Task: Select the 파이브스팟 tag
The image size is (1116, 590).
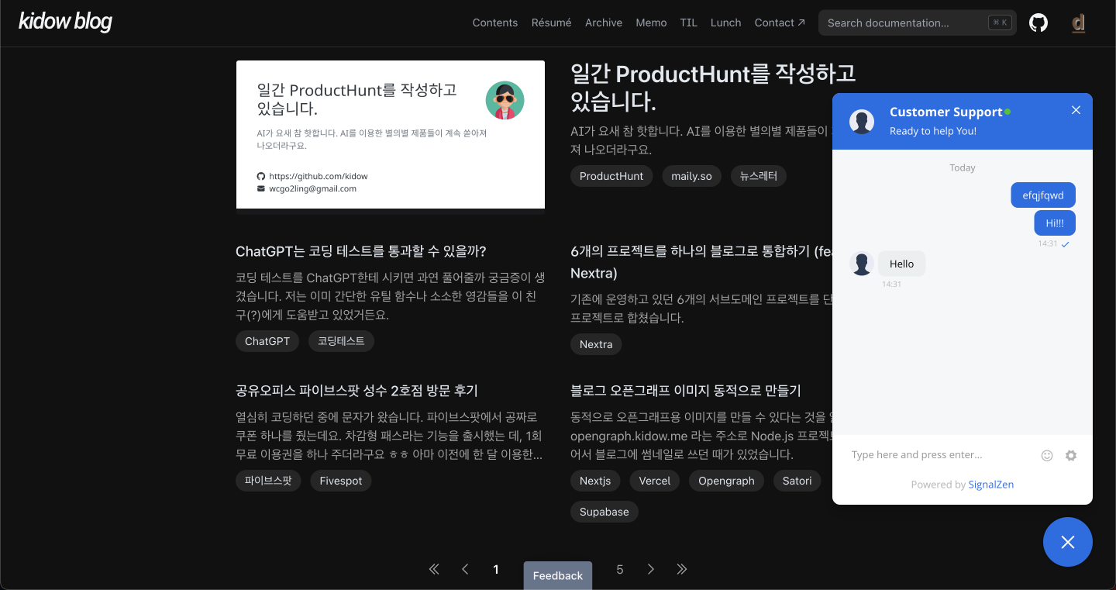Action: 268,481
